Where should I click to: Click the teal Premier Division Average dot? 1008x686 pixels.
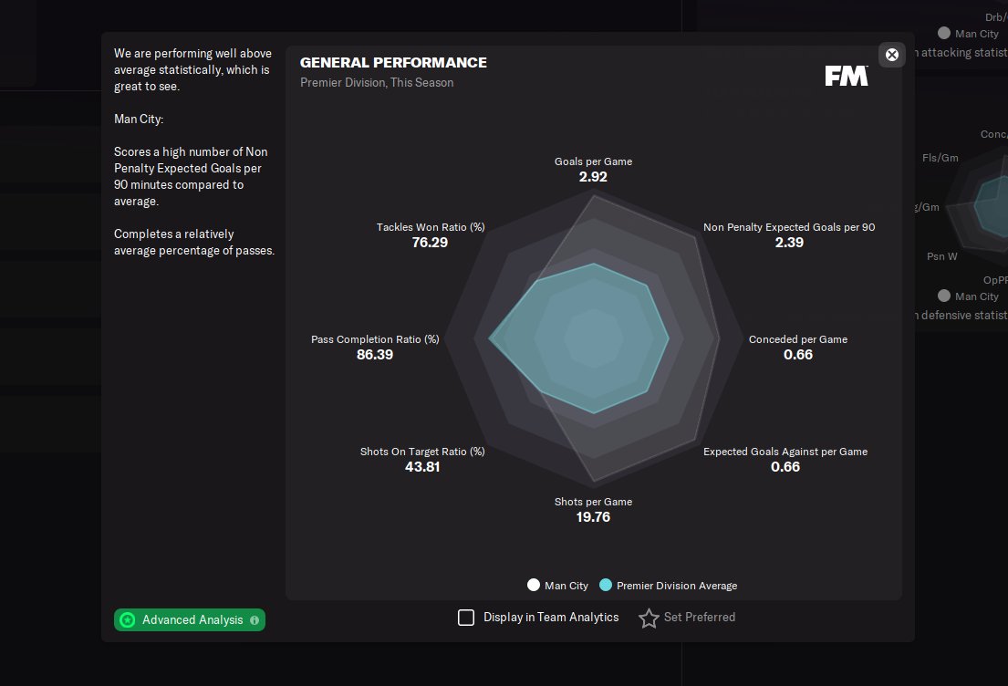click(x=606, y=586)
